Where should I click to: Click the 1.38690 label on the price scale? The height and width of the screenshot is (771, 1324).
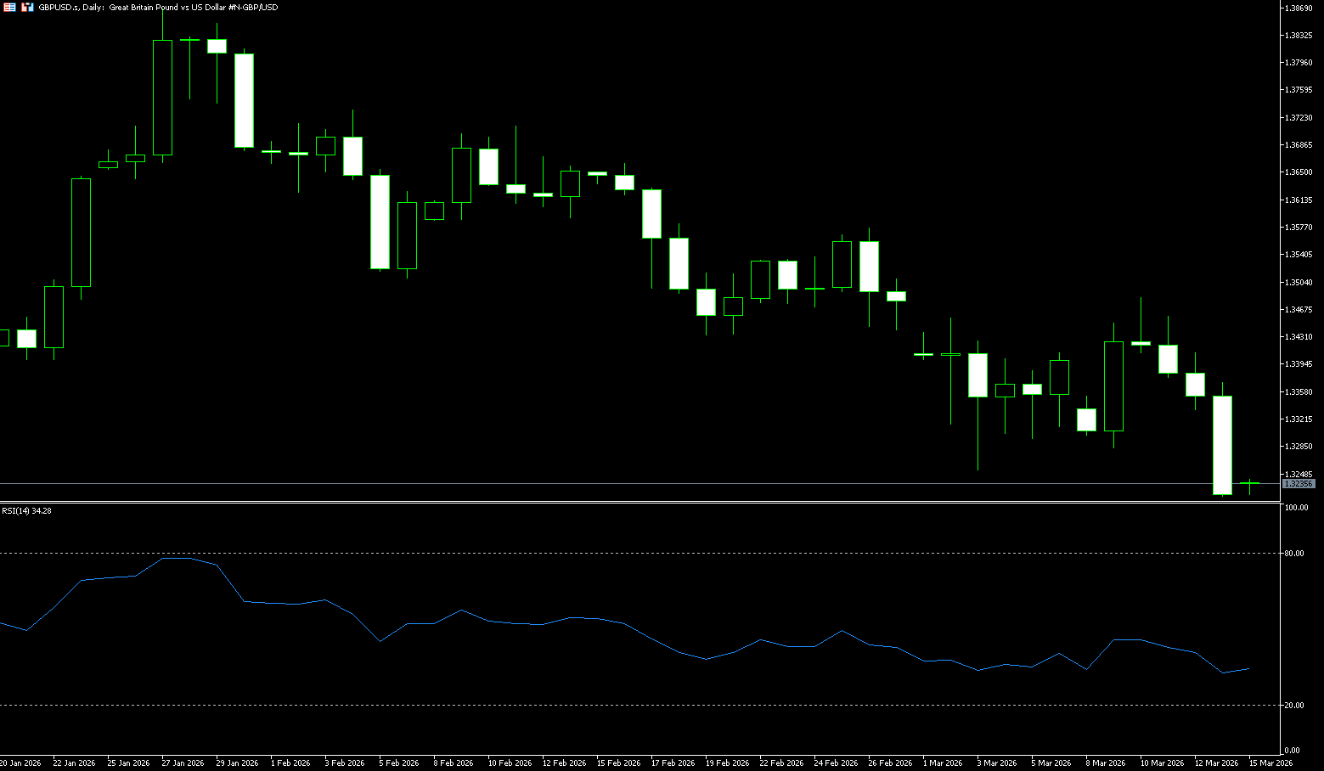[1299, 8]
